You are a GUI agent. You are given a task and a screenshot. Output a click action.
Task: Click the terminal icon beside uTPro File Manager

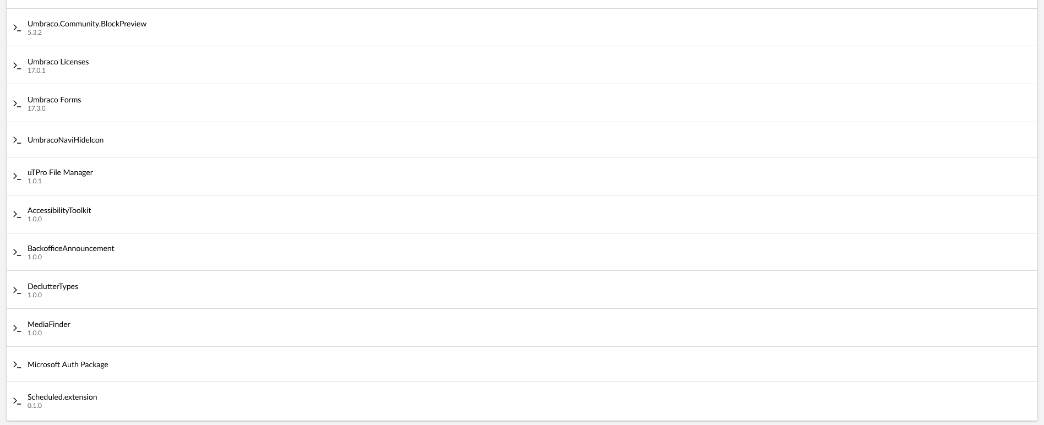(17, 176)
